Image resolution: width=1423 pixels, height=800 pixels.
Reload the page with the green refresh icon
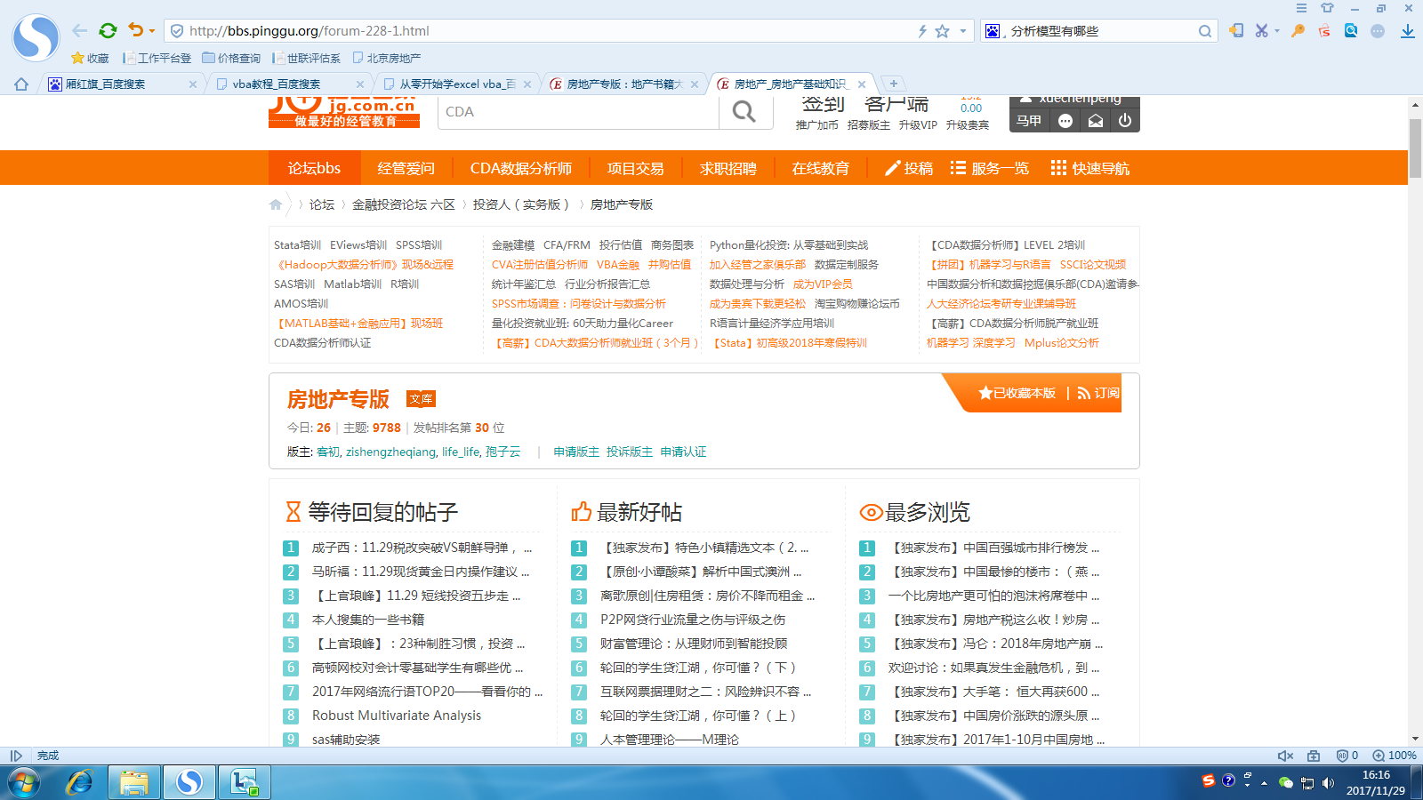108,30
